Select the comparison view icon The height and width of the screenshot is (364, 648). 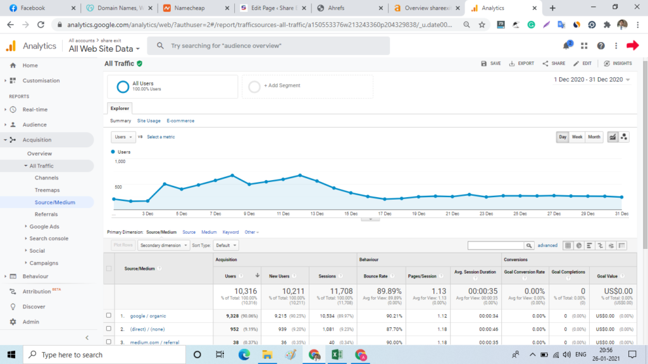coord(601,246)
